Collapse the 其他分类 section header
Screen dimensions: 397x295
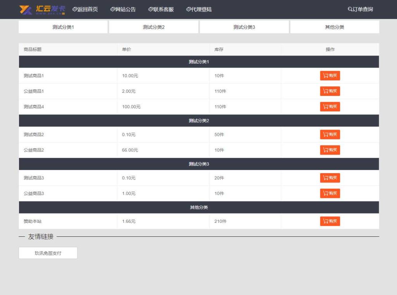point(198,207)
